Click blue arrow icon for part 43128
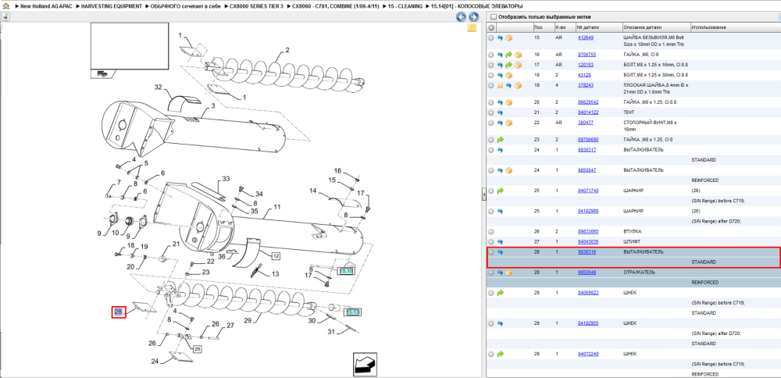The width and height of the screenshot is (781, 378). click(500, 75)
